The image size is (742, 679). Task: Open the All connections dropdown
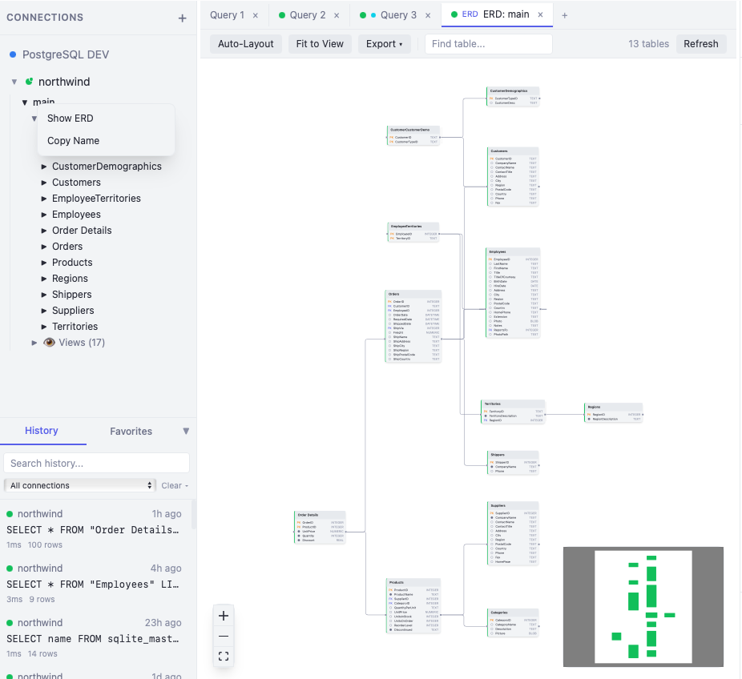(79, 484)
